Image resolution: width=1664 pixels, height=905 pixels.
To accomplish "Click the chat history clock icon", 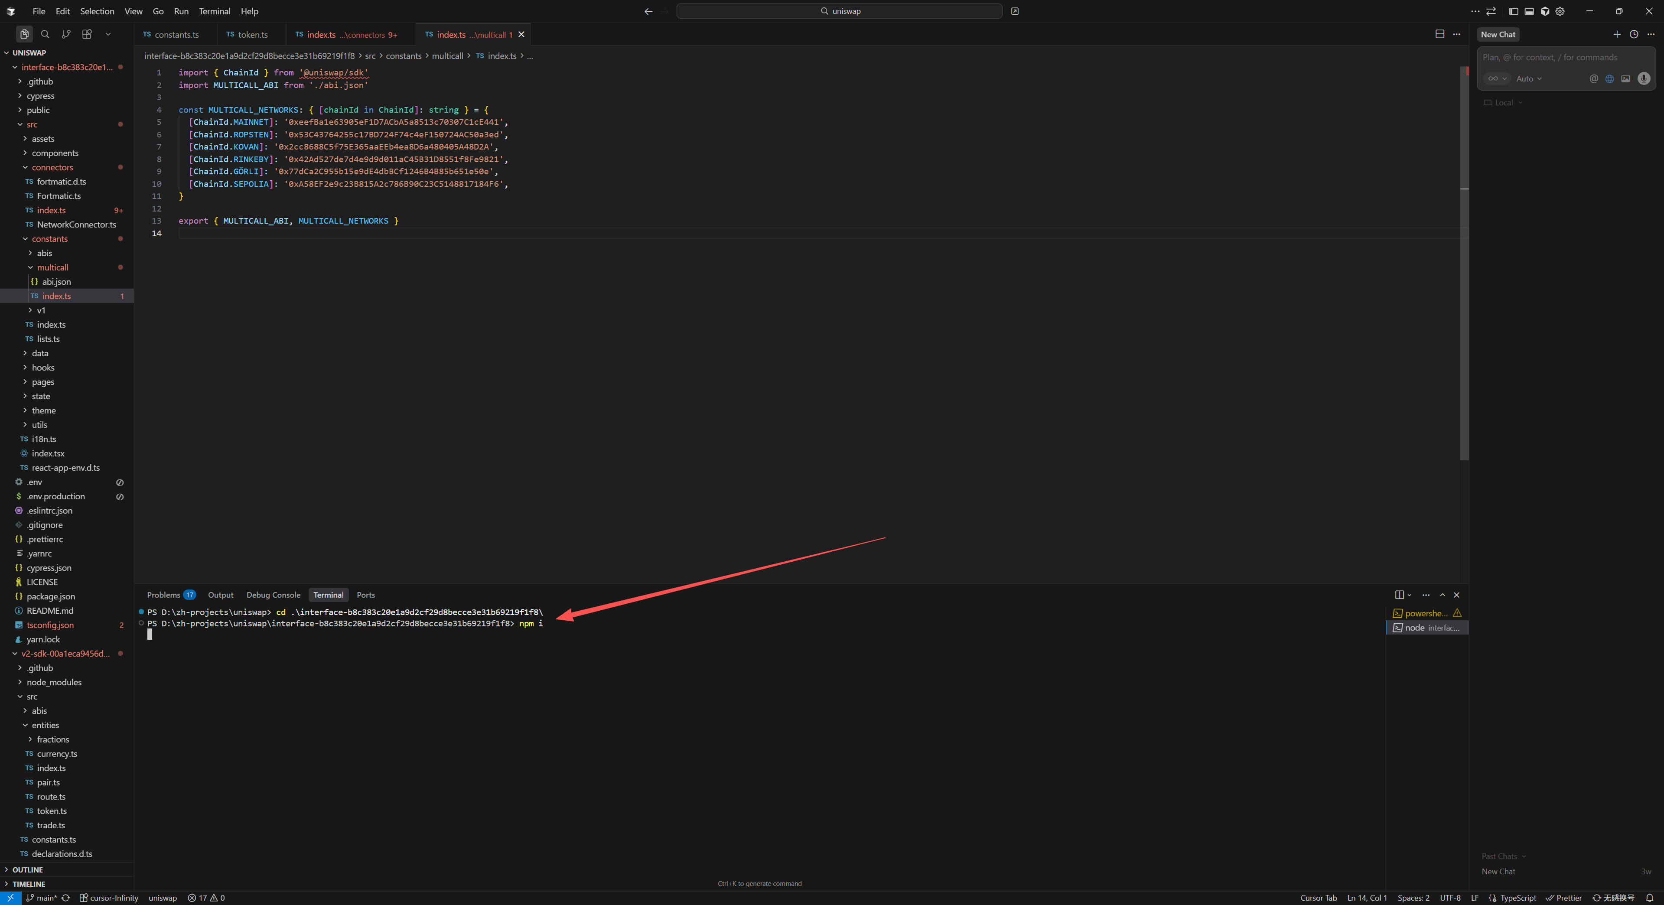I will point(1634,34).
